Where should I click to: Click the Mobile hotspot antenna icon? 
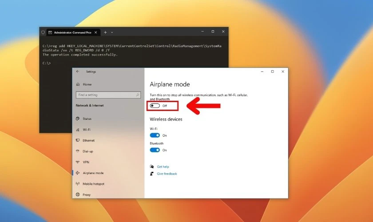[78, 184]
